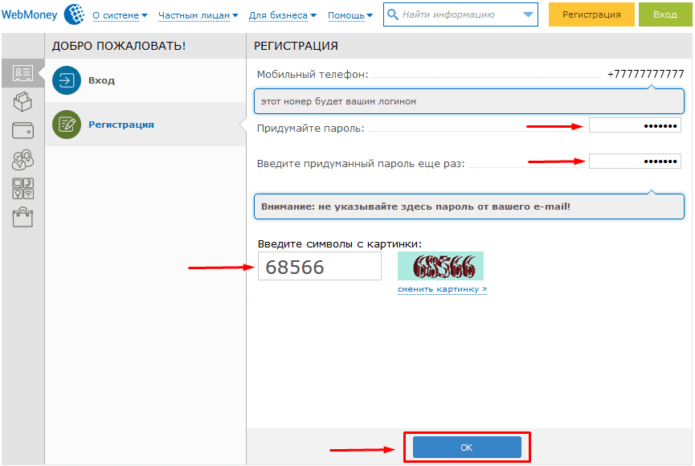Click the ДОБРО ПОЖАЛОВАТЬ! heading
This screenshot has height=466, width=695.
click(x=119, y=46)
